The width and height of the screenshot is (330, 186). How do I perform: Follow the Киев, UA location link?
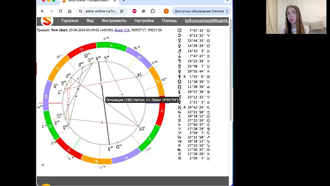[122, 30]
